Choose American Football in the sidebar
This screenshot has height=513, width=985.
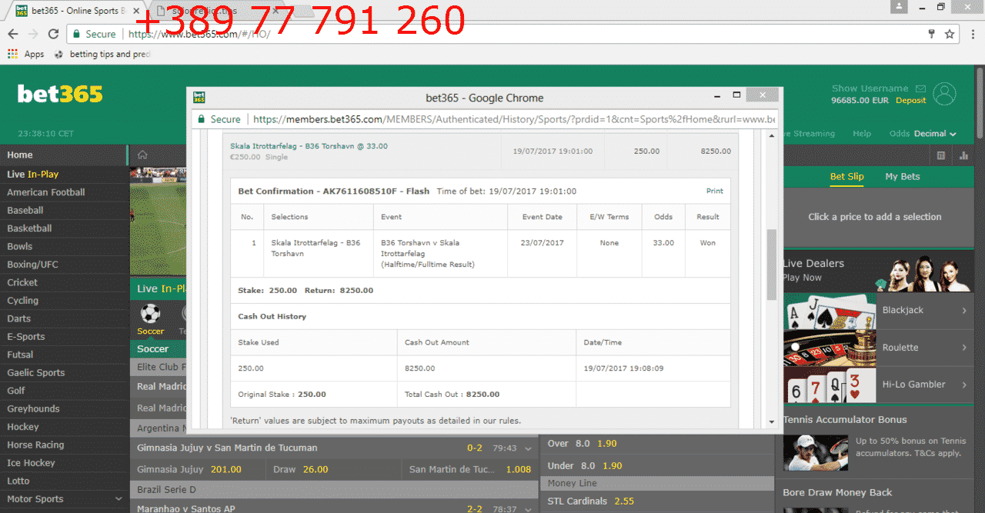[x=64, y=192]
